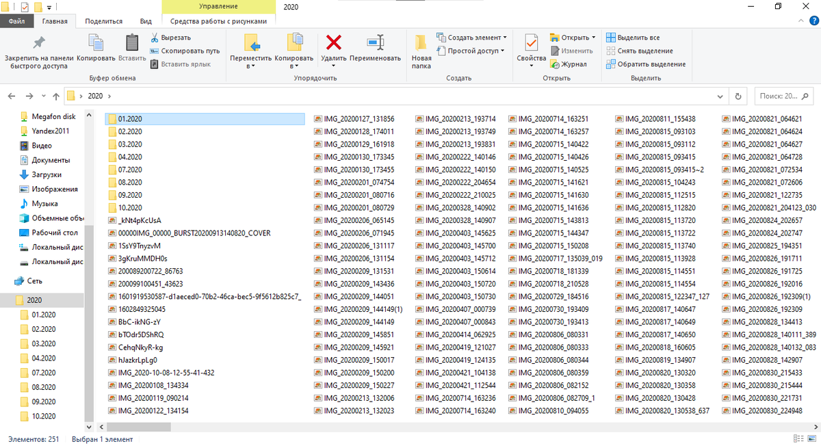Click Обратить выделение
The image size is (821, 446).
[646, 64]
